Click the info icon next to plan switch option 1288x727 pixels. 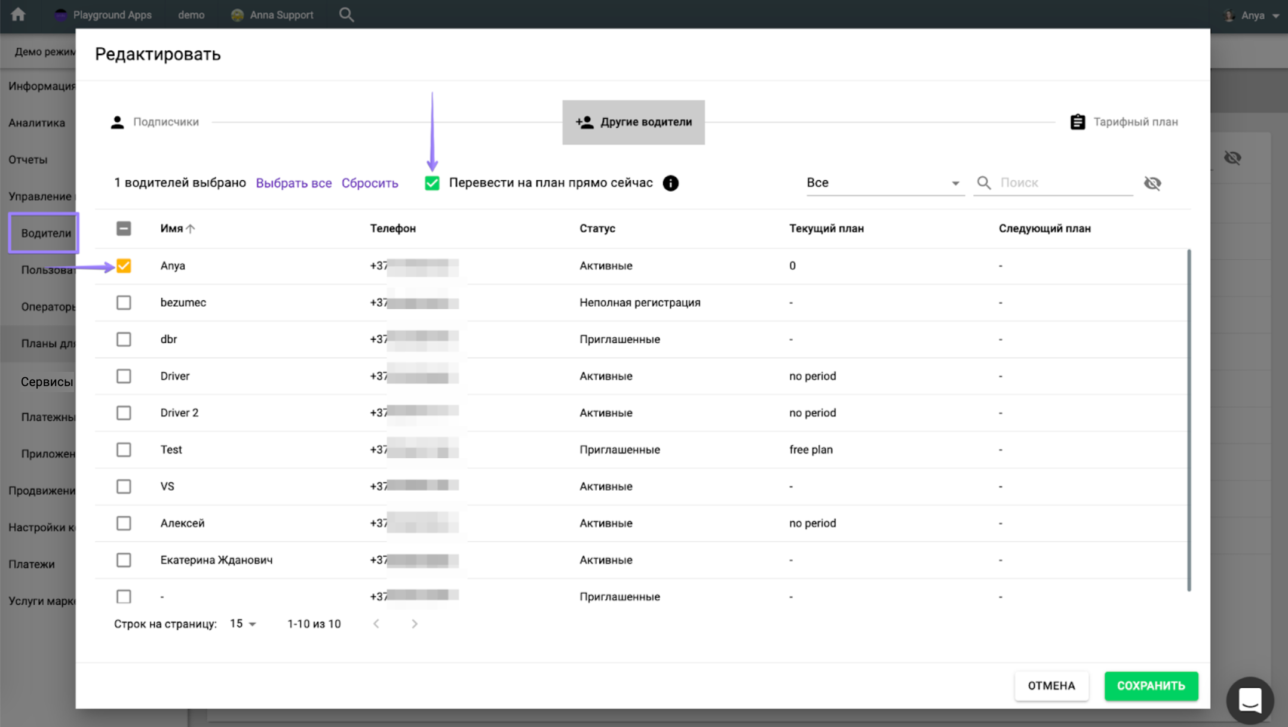click(670, 183)
